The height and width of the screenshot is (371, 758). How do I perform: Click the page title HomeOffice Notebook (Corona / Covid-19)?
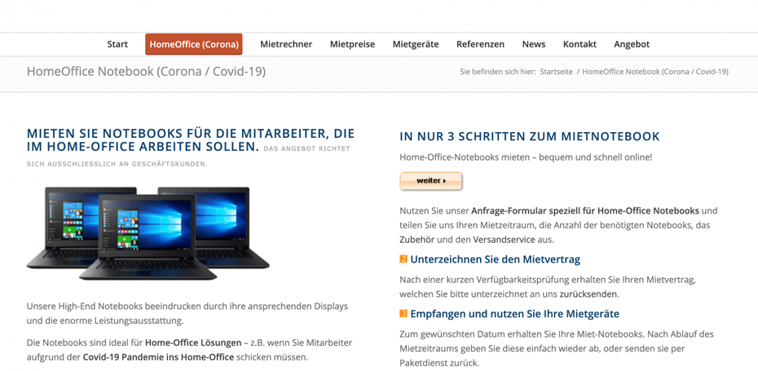[146, 72]
